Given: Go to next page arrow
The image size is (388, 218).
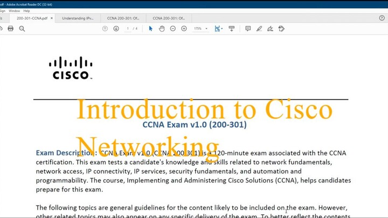Looking at the screenshot, I should [x=116, y=29].
